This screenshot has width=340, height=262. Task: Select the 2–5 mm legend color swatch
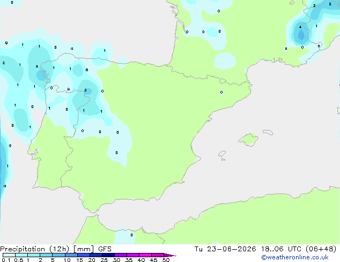pos(46,255)
